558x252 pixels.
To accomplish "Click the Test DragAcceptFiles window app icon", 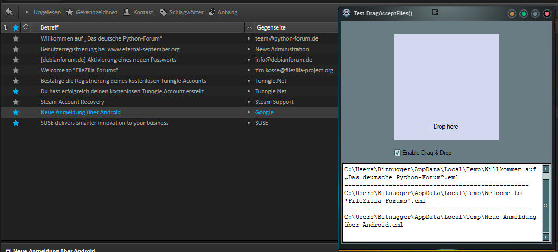I will [x=347, y=13].
